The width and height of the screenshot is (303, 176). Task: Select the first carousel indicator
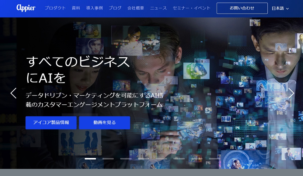pyautogui.click(x=90, y=159)
